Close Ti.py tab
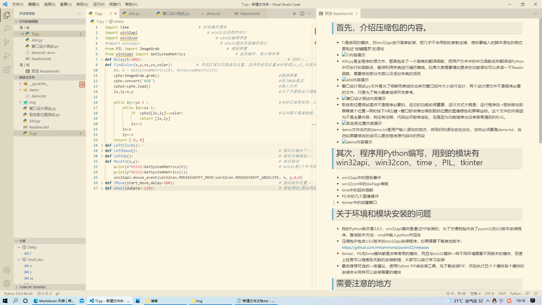The height and width of the screenshot is (305, 542). coord(115,14)
